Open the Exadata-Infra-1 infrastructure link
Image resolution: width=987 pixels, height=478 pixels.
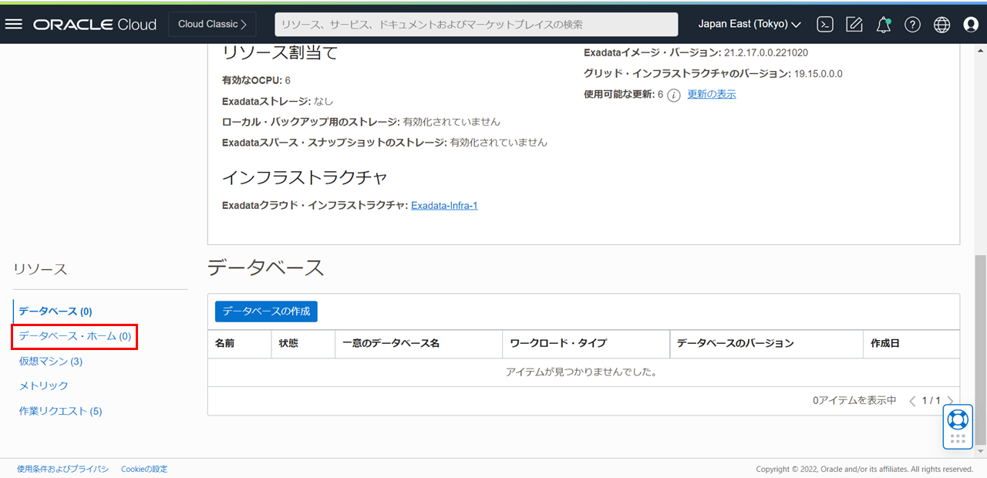click(x=444, y=205)
